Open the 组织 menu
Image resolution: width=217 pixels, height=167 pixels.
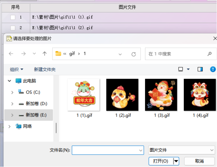pos(17,70)
